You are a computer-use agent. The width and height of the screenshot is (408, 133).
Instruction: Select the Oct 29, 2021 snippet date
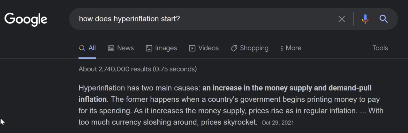pos(277,123)
